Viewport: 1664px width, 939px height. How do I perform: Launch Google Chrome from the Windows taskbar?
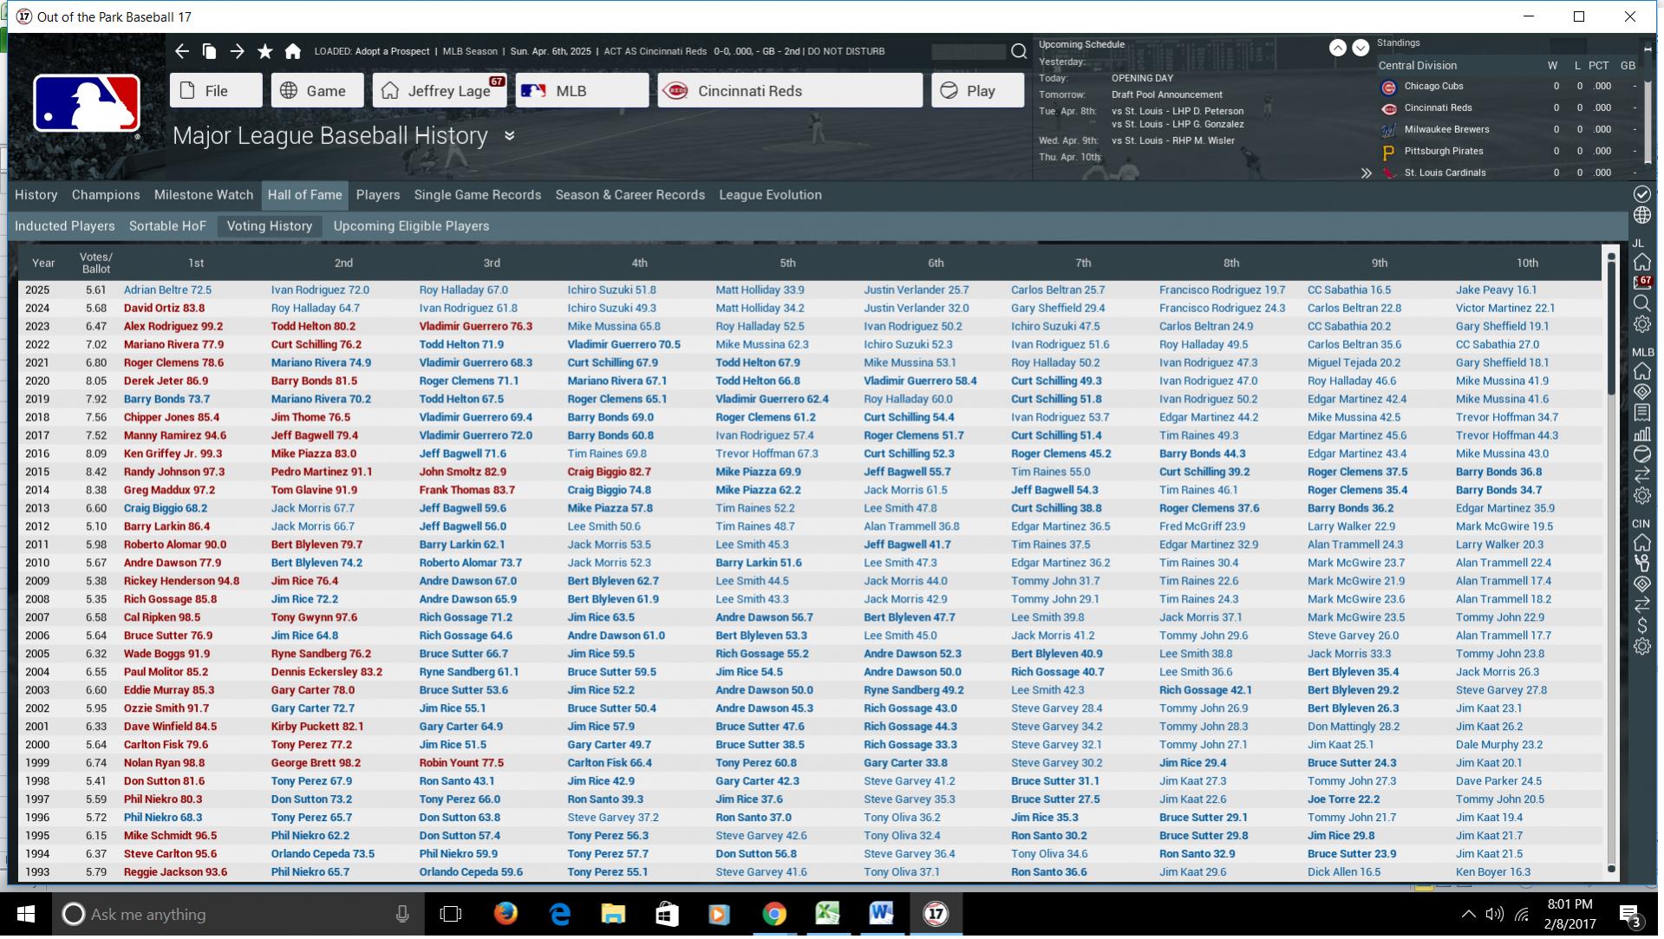[x=773, y=914]
